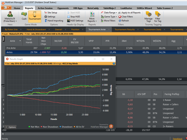
Task: Click left arrow of horizontal scrollbar
Action: point(3,134)
